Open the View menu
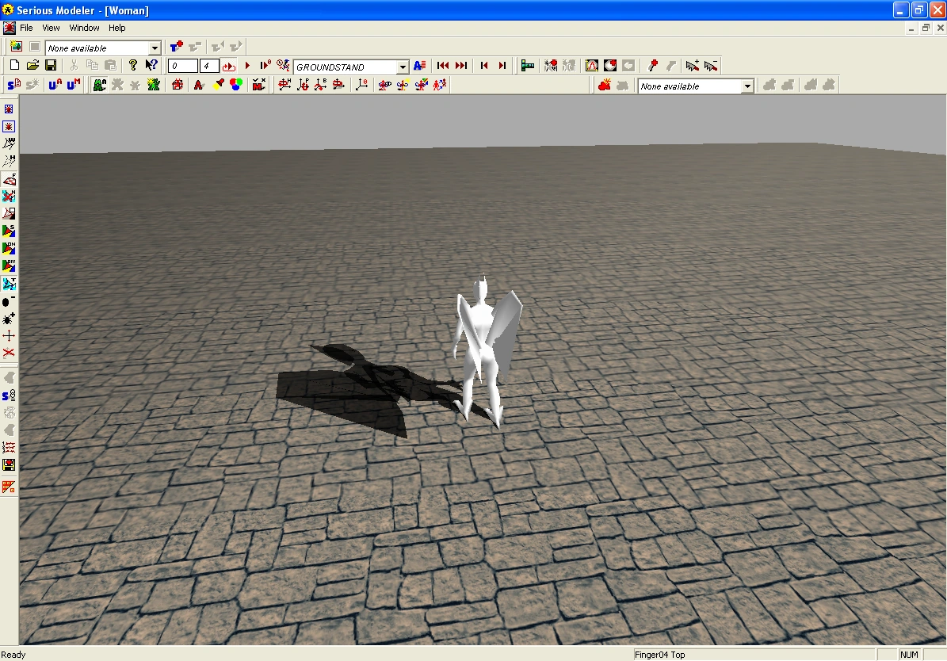947x661 pixels. (x=51, y=28)
